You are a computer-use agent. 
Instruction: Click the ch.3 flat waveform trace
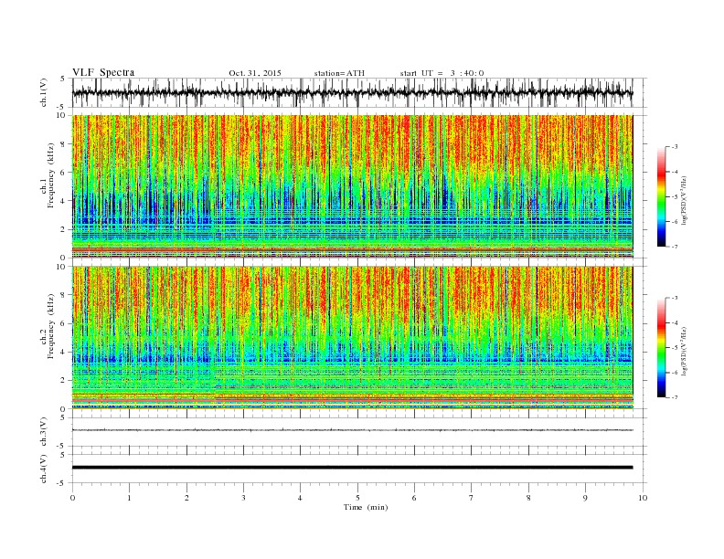(352, 430)
